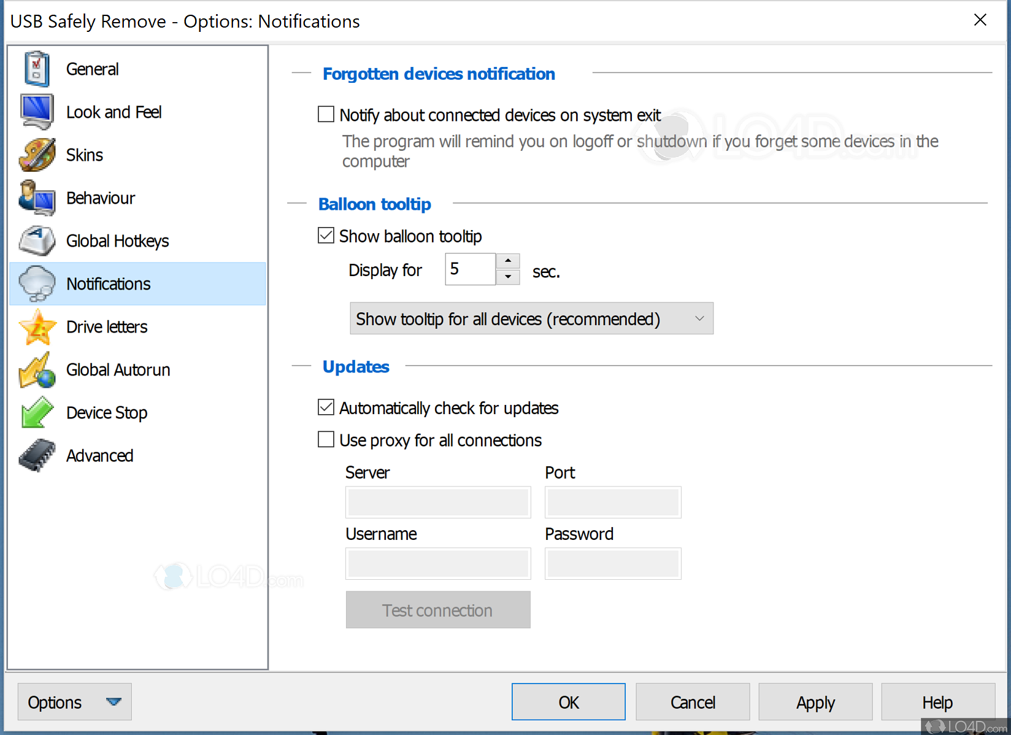Select the Device Stop green arrow icon
This screenshot has width=1011, height=735.
click(x=37, y=412)
